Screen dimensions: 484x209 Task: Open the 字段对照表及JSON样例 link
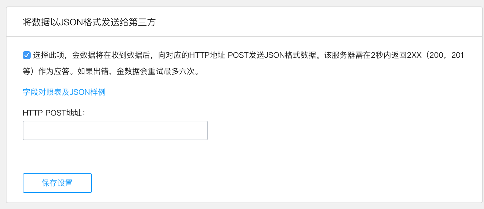click(x=64, y=92)
